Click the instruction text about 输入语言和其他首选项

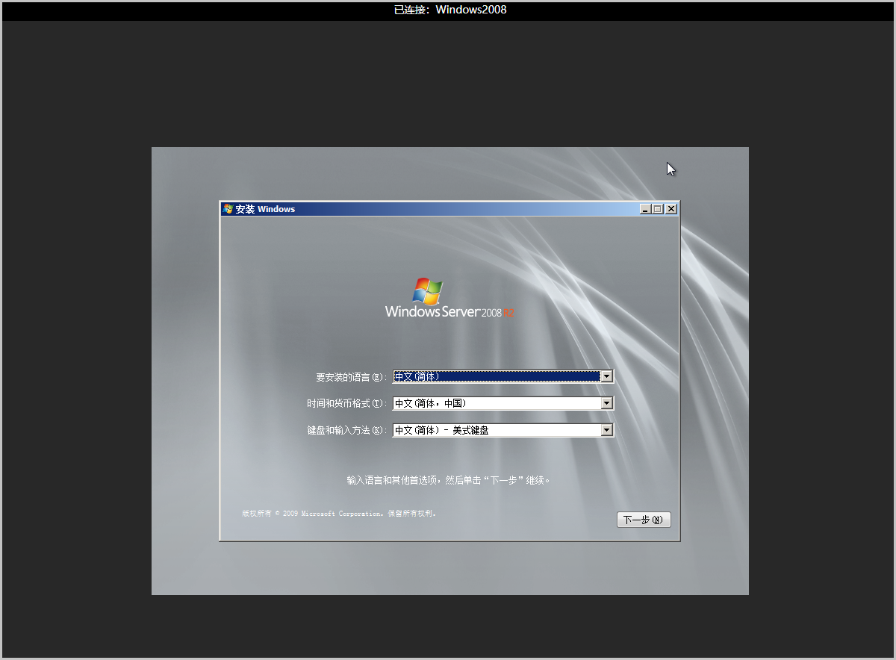point(449,480)
